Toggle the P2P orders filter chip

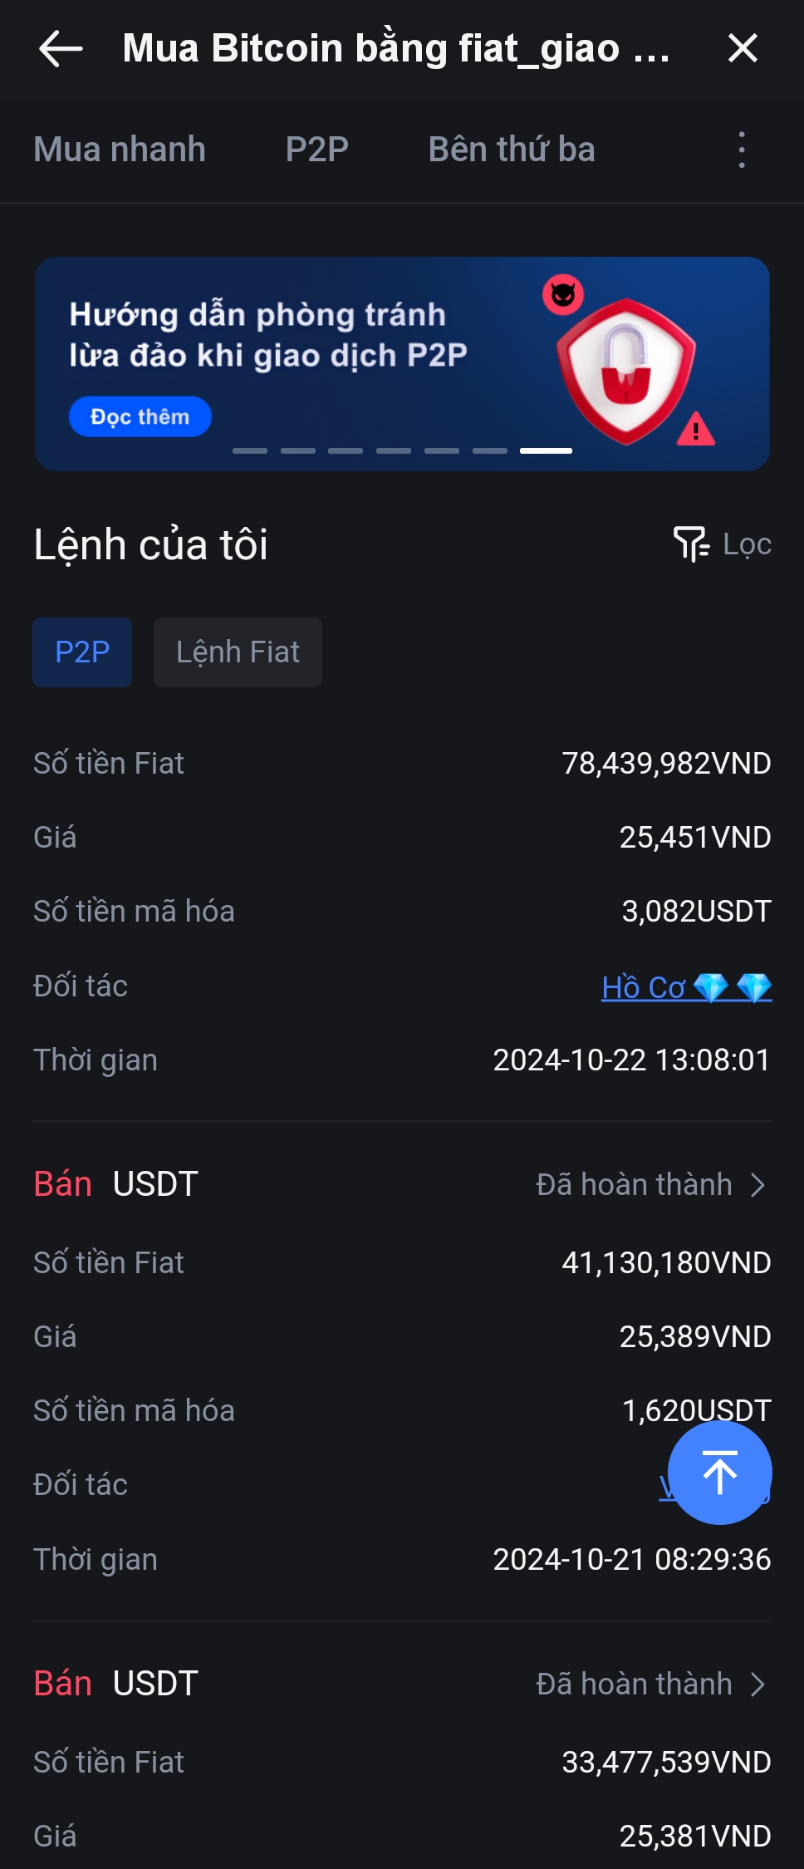click(82, 652)
